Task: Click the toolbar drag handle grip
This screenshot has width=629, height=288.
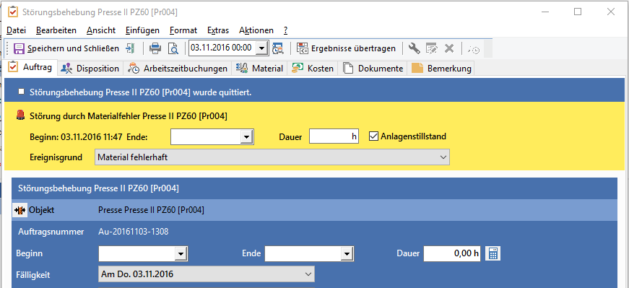Action: pos(7,48)
